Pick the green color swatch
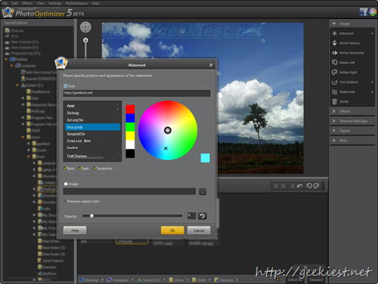 tap(130, 127)
